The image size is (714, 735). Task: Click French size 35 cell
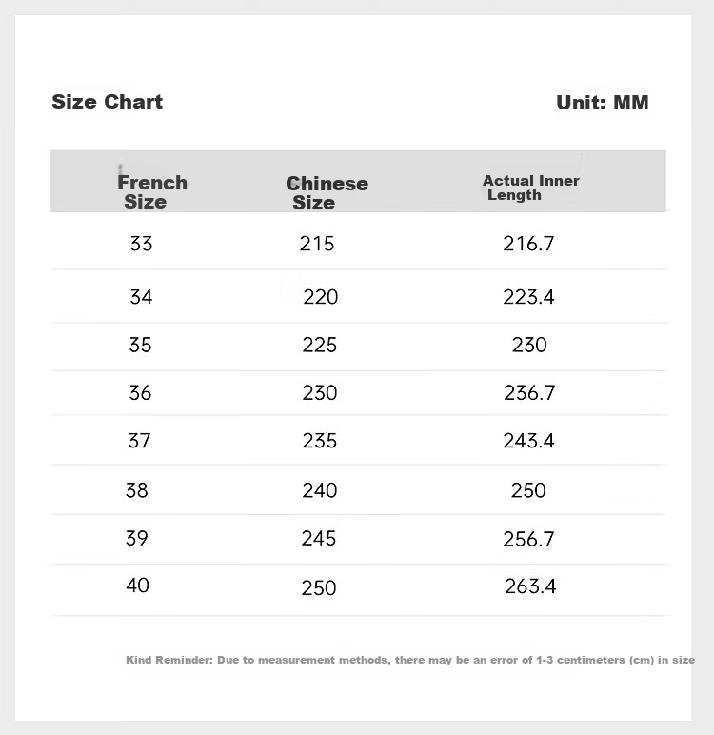(x=140, y=345)
